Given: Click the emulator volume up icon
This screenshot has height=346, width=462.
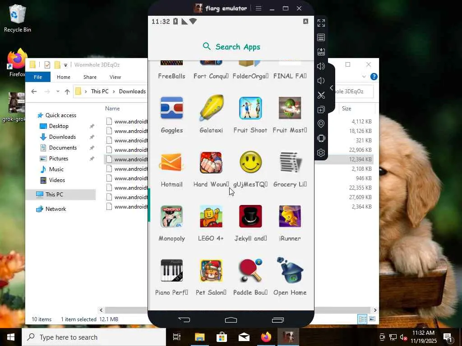Looking at the screenshot, I should (x=321, y=66).
